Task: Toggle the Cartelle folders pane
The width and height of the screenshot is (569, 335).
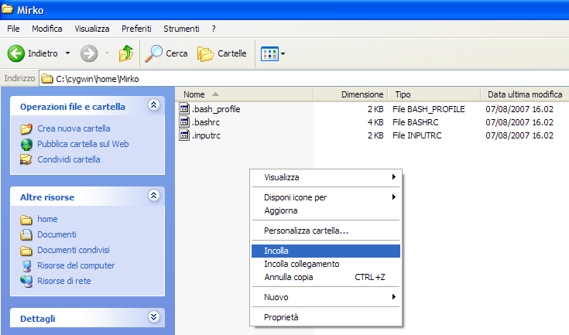Action: (x=221, y=53)
